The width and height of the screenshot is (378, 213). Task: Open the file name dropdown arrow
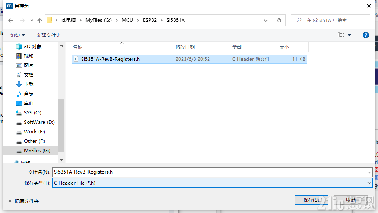coord(369,172)
